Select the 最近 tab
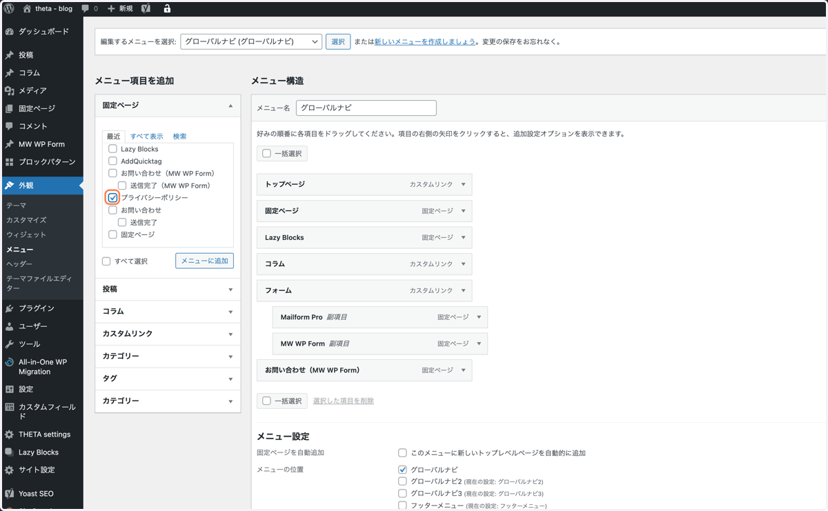828x511 pixels. tap(113, 137)
